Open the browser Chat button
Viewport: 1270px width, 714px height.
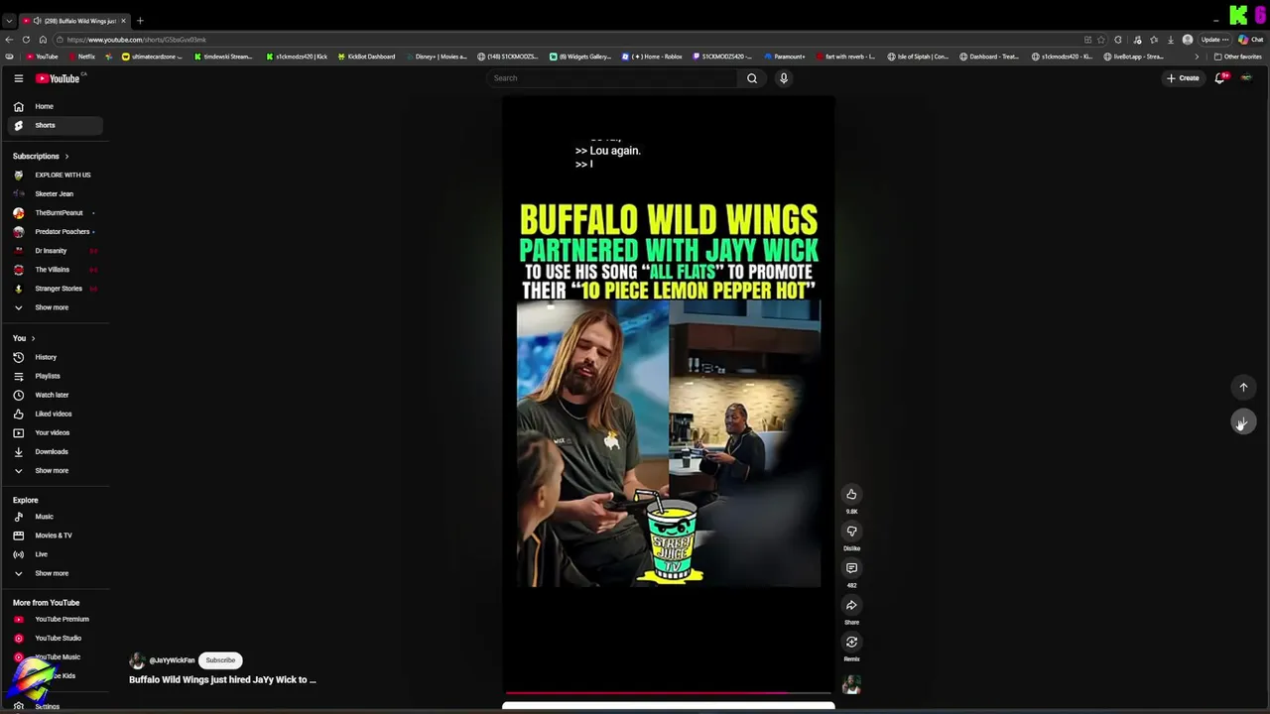(x=1249, y=40)
